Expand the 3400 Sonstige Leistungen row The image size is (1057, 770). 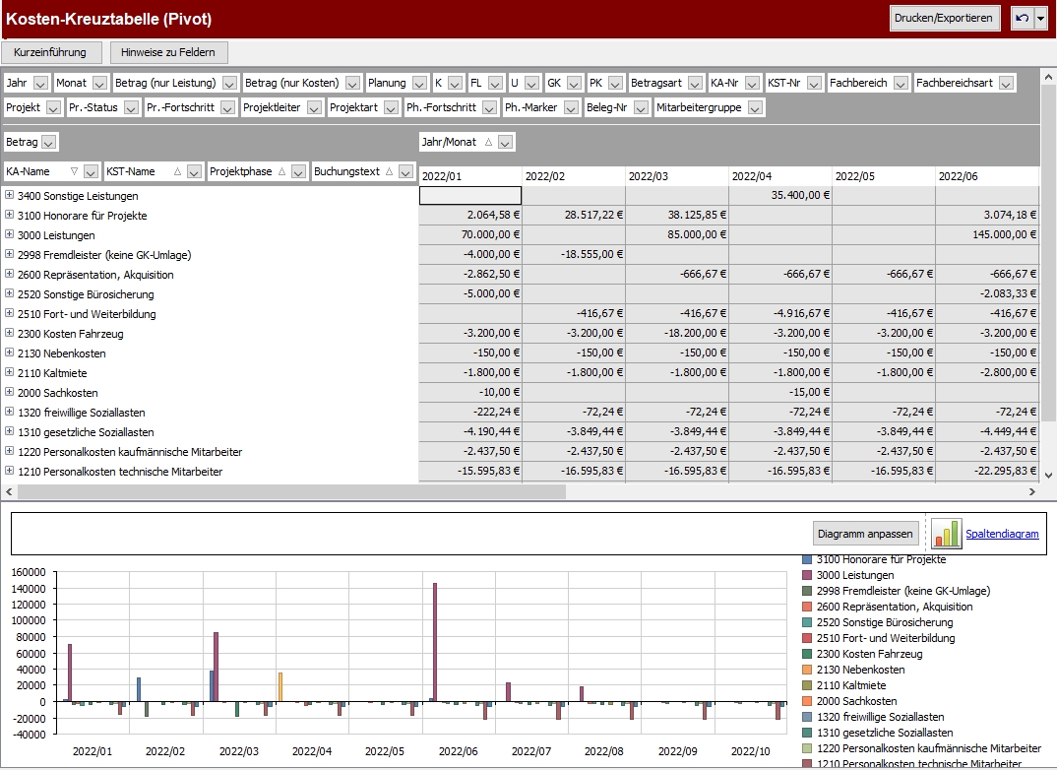tap(10, 196)
